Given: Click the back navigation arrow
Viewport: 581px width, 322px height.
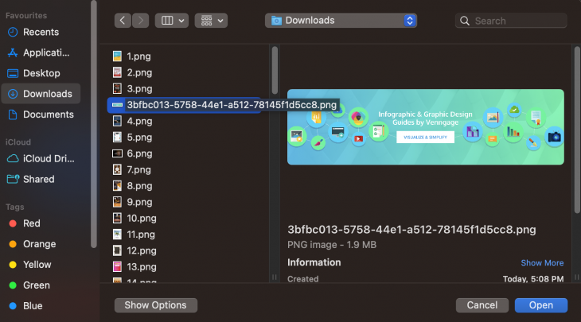Looking at the screenshot, I should coord(123,21).
